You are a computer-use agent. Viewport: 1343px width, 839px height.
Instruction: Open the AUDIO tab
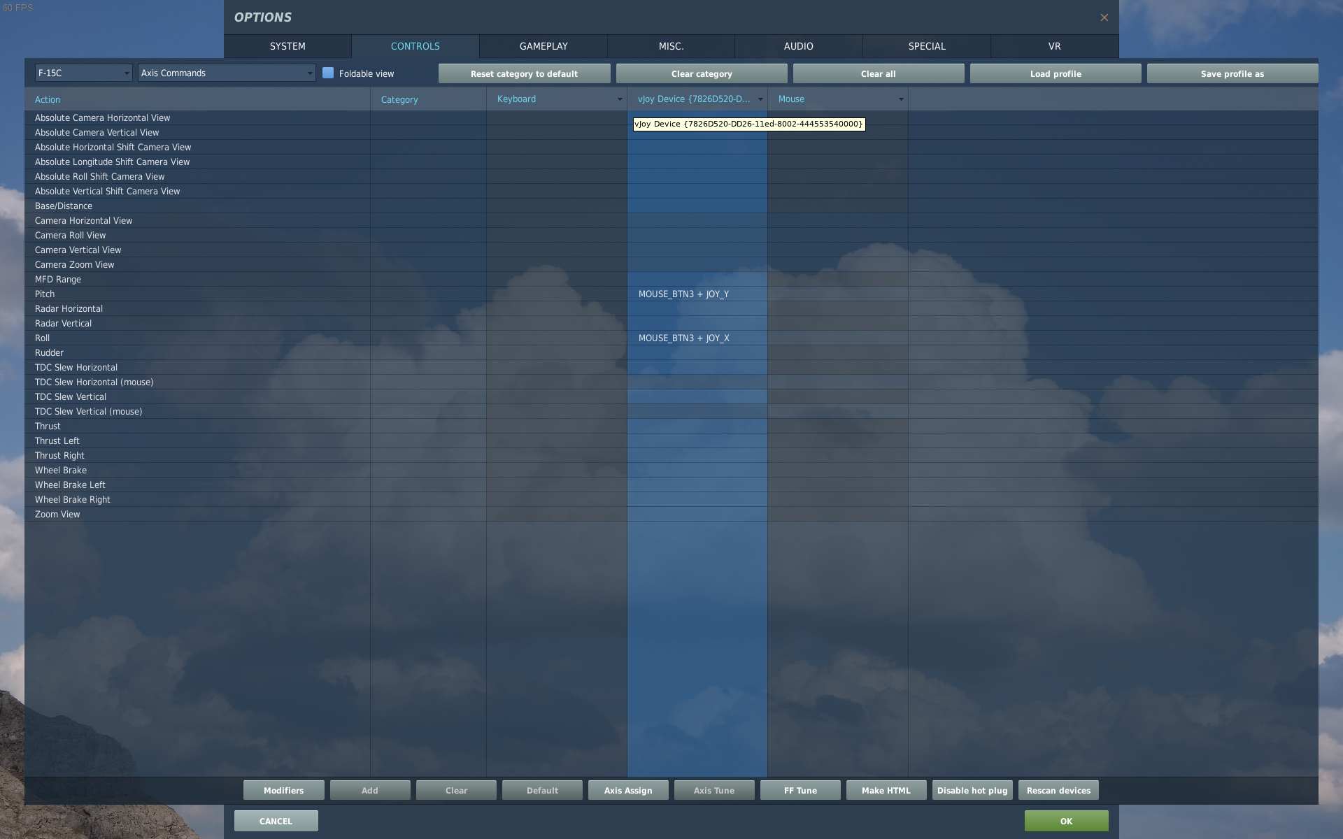pyautogui.click(x=798, y=46)
